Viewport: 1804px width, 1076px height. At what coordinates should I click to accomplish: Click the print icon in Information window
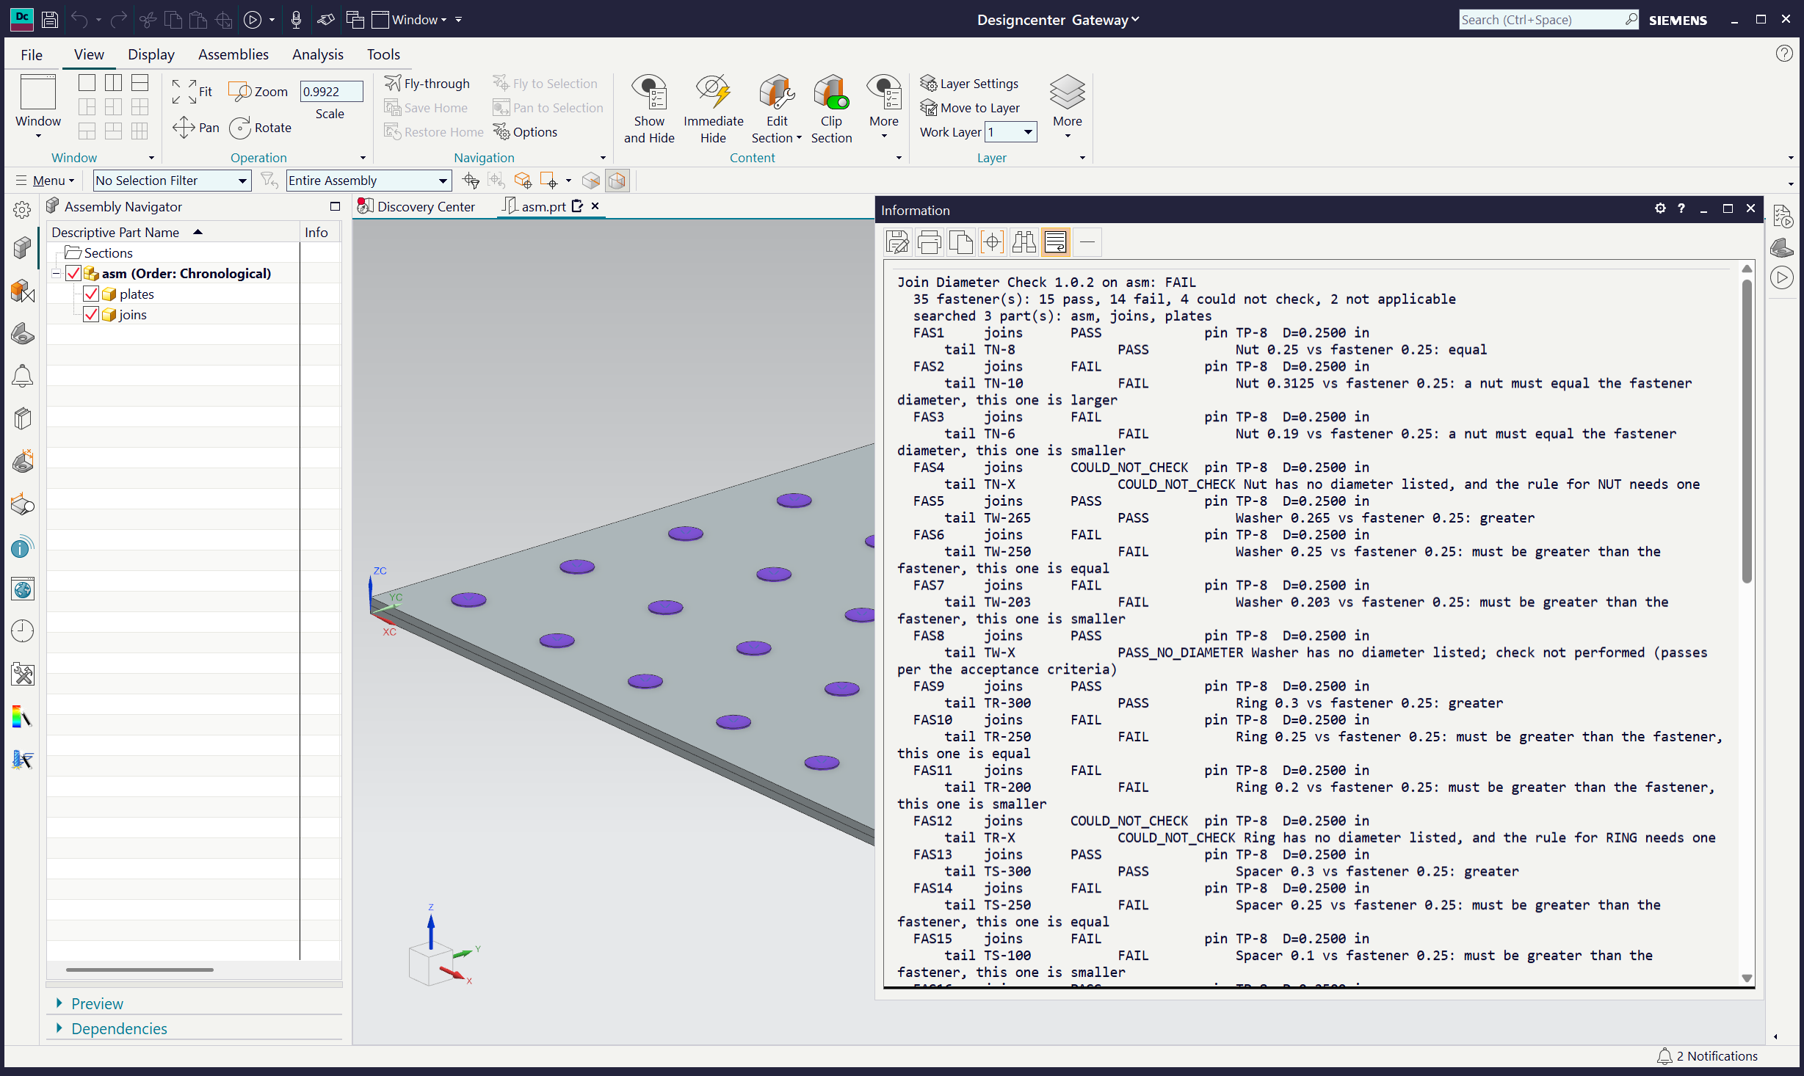pos(929,242)
